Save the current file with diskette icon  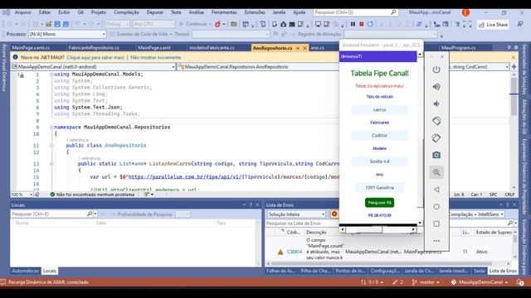57,24
